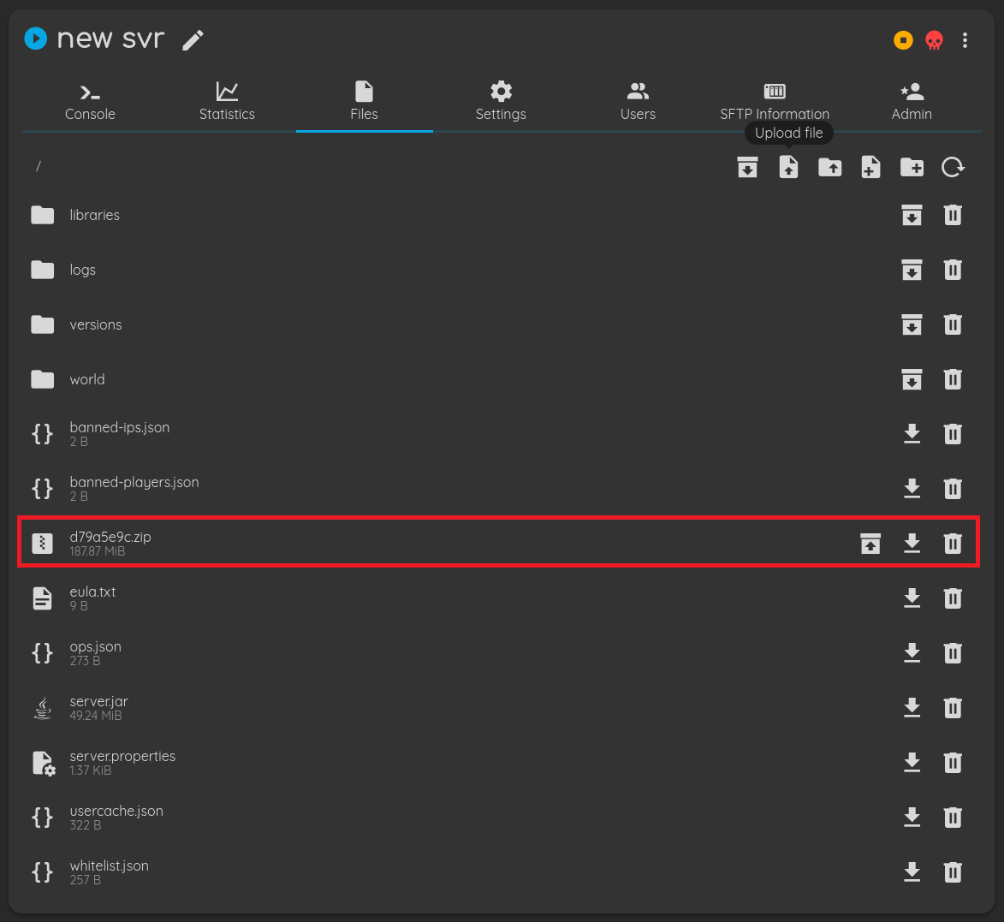Image resolution: width=1004 pixels, height=922 pixels.
Task: Create a new folder with toolbar icon
Action: tap(912, 167)
